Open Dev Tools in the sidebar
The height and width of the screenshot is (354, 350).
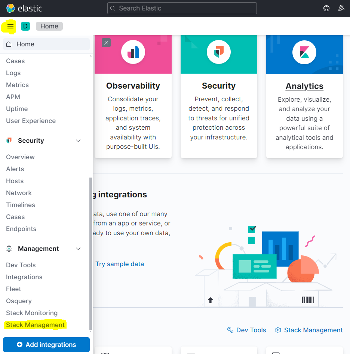pyautogui.click(x=21, y=265)
